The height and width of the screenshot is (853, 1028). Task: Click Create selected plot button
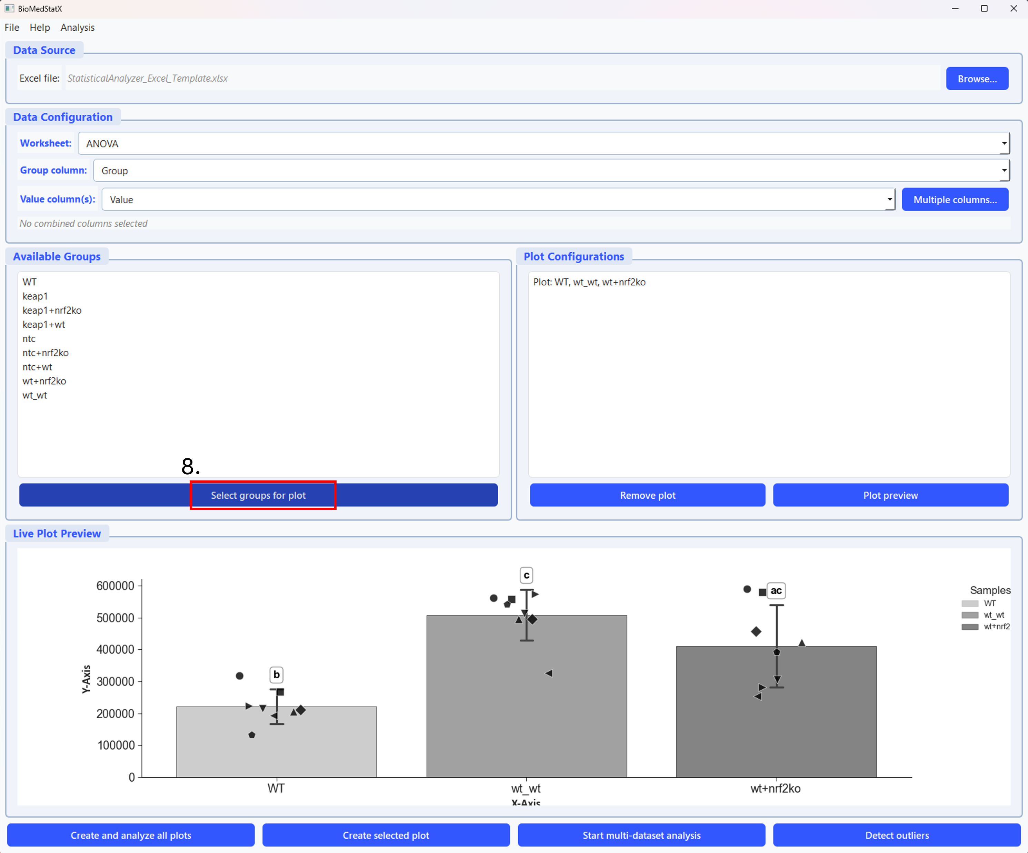coord(386,835)
